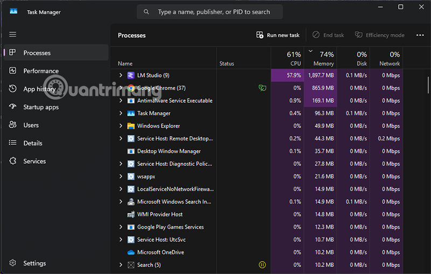Select the 1,897.7 MB memory cell
Image resolution: width=431 pixels, height=274 pixels.
point(321,75)
